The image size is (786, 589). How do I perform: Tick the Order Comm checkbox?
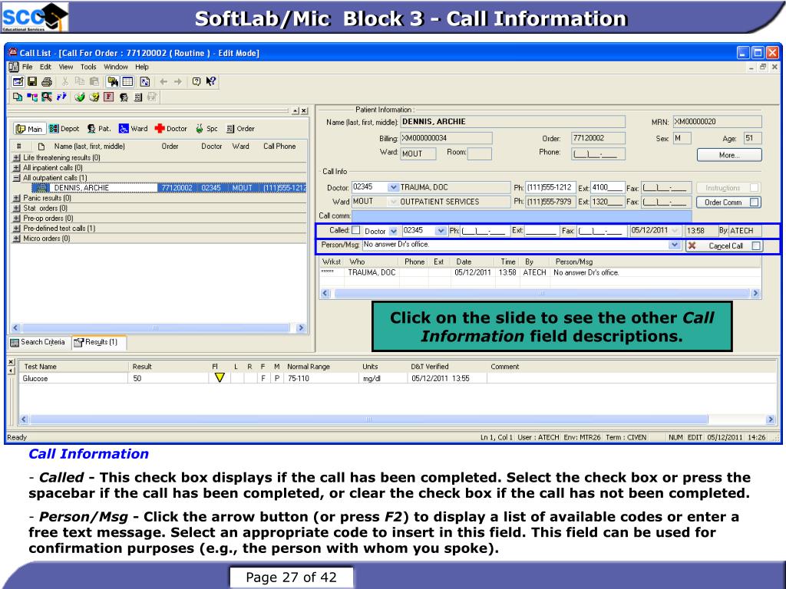(755, 202)
